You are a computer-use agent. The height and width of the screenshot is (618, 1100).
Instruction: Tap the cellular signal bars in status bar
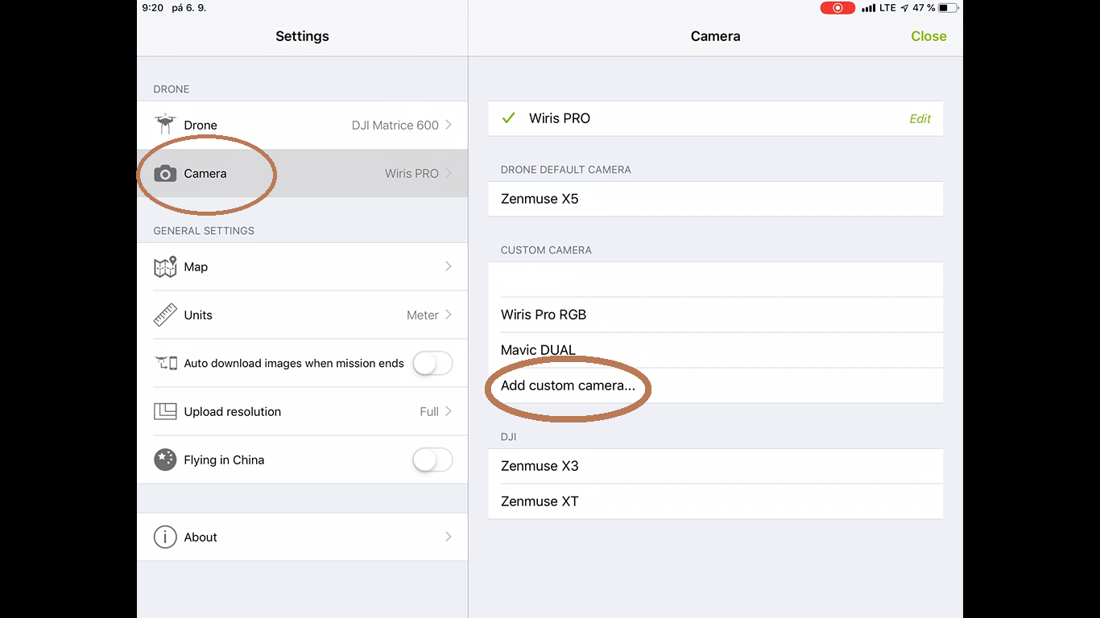(868, 8)
